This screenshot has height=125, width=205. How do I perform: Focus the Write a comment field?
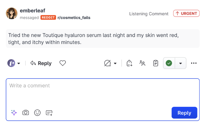click(102, 93)
